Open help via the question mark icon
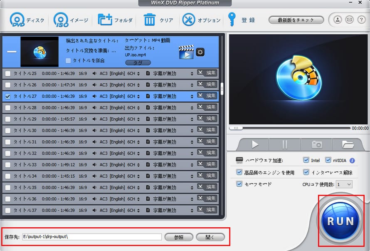 coord(361,20)
